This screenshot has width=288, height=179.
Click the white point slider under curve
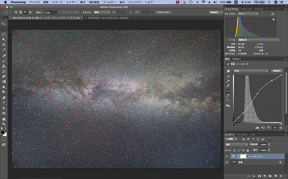pyautogui.click(x=281, y=124)
